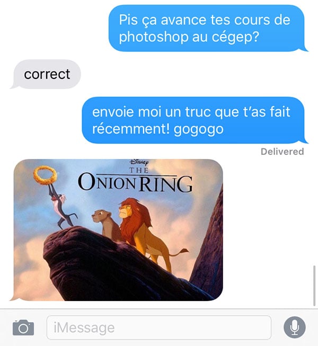
Task: Open the Onion Ring image attachment
Action: (x=118, y=230)
